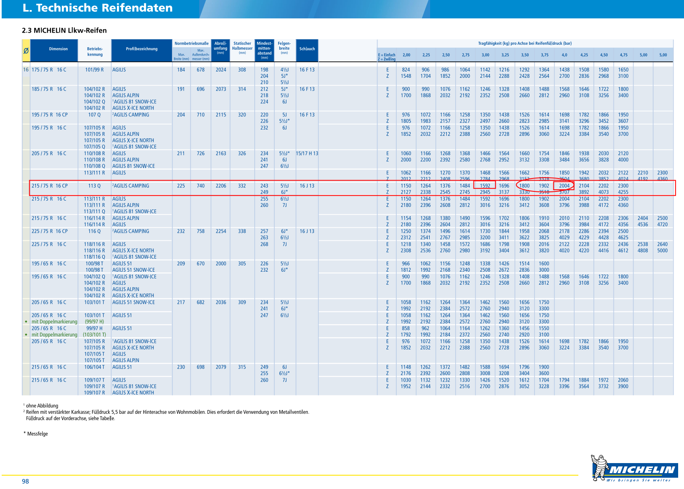Click heading '2.3 MICHELIN Llkw-Reifen'

pyautogui.click(x=64, y=31)
